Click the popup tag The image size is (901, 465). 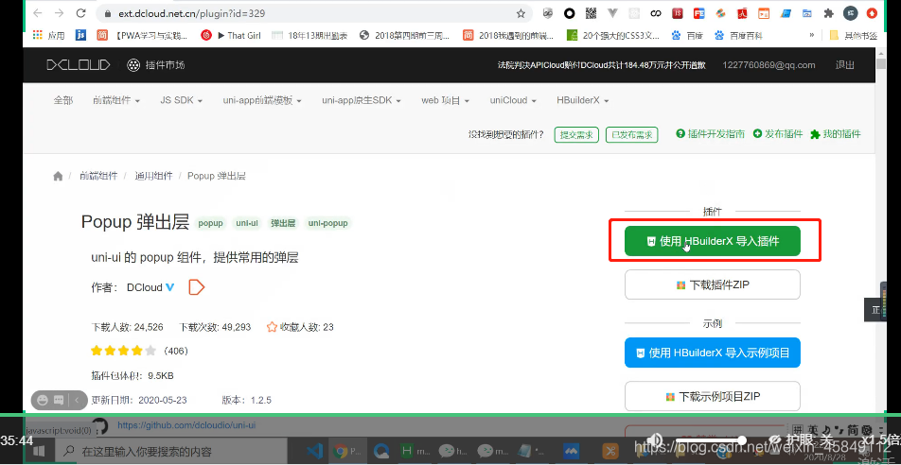coord(210,223)
